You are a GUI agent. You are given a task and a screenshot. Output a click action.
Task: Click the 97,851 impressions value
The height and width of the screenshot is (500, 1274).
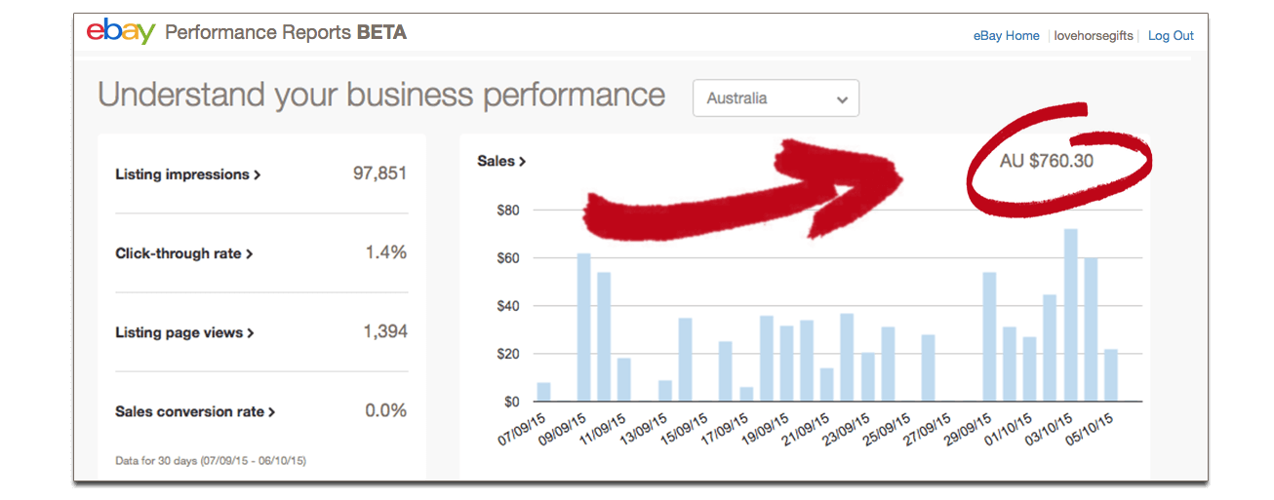pyautogui.click(x=379, y=173)
